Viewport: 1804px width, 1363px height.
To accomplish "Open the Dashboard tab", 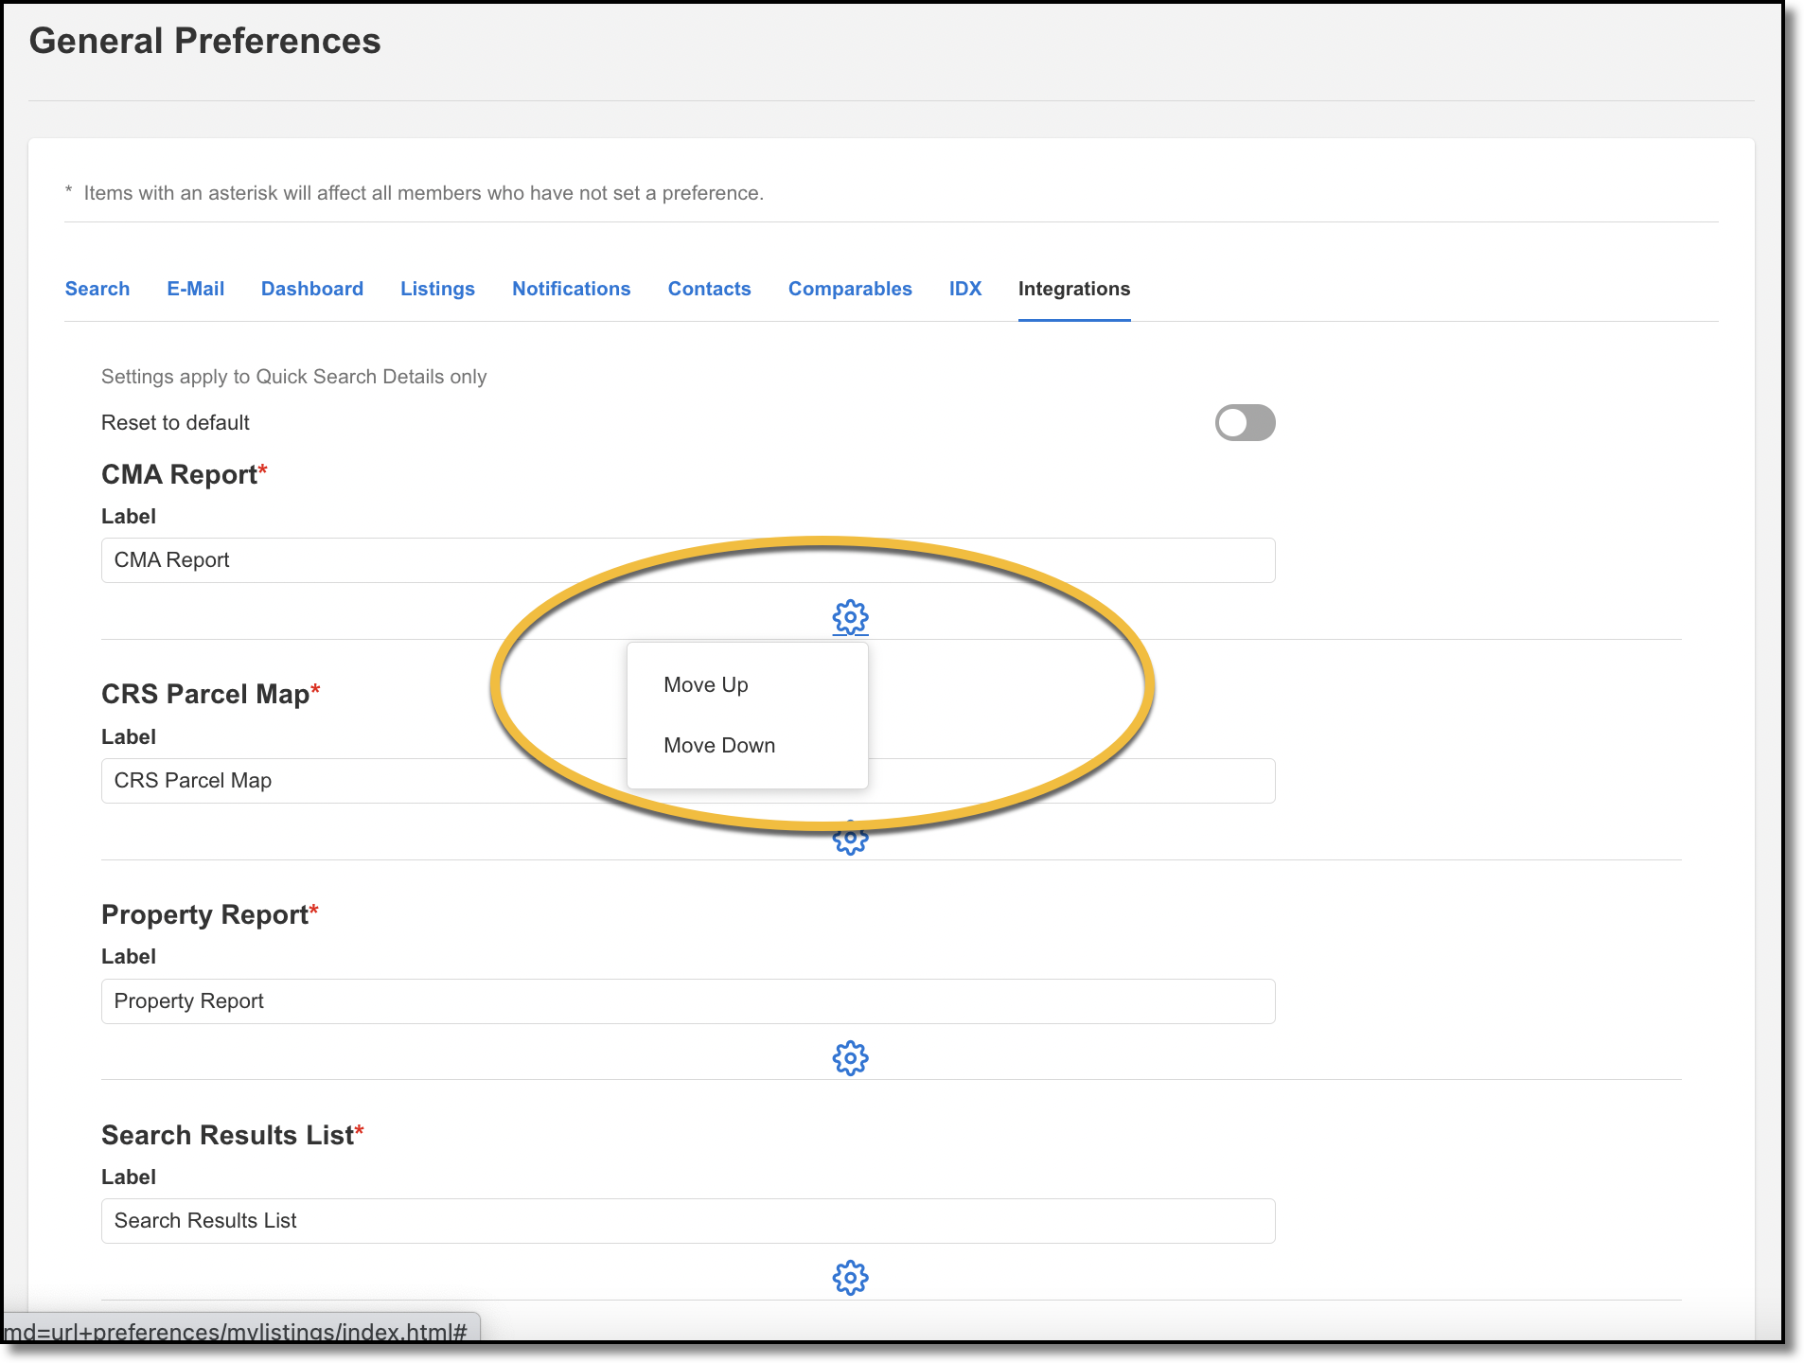I will click(x=312, y=289).
